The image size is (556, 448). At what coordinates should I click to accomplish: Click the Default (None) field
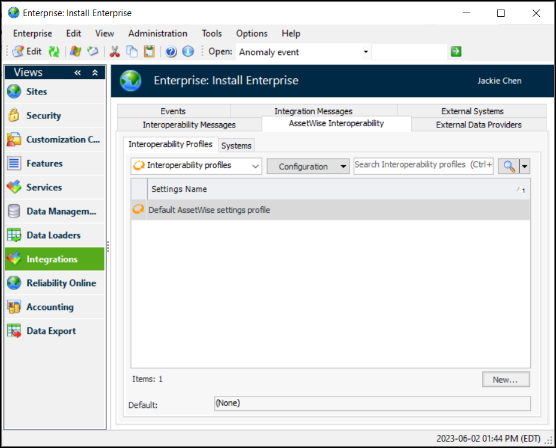pyautogui.click(x=372, y=403)
